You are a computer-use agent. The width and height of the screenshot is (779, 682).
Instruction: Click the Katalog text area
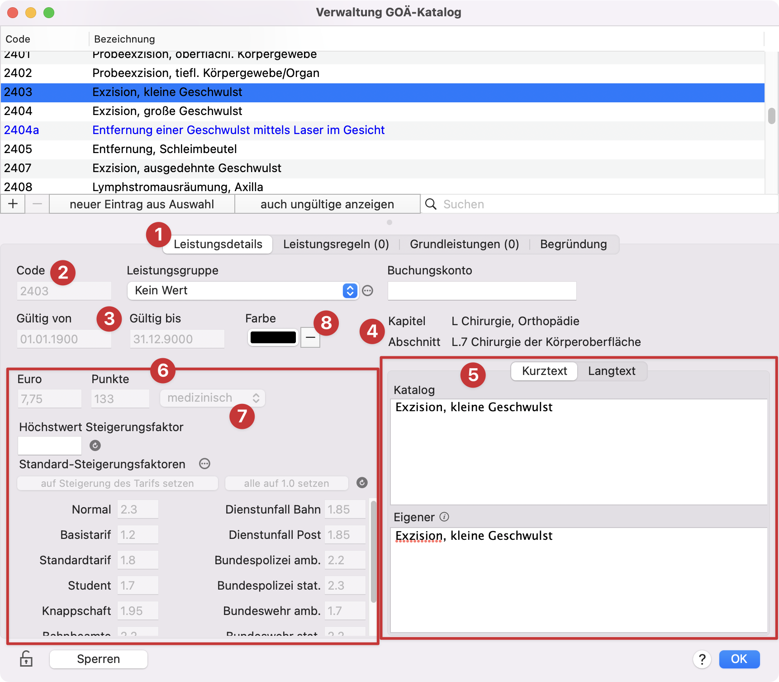[x=579, y=451]
